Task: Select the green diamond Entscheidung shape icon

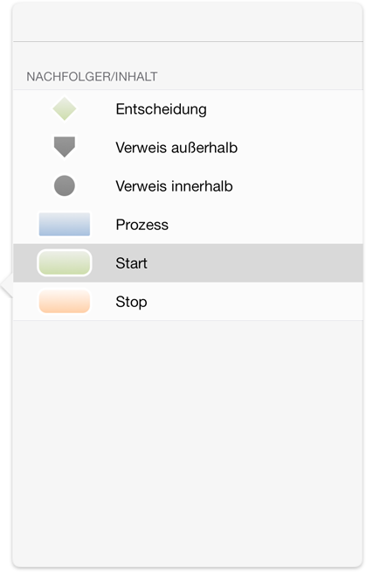Action: (x=65, y=108)
